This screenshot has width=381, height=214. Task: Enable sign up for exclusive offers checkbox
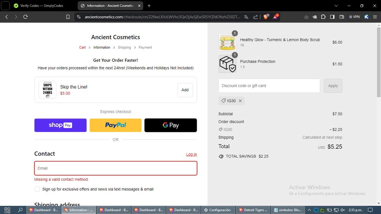tap(37, 189)
